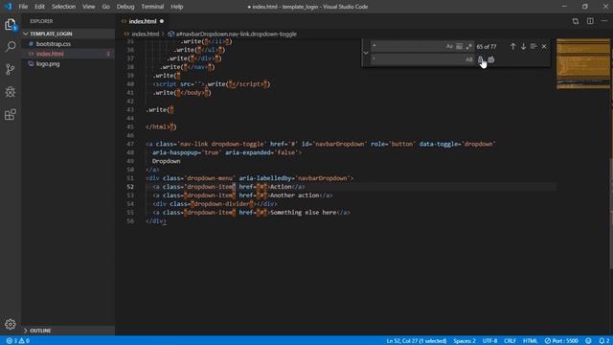Click the minimap code overview
Image resolution: width=613 pixels, height=345 pixels.
[583, 64]
